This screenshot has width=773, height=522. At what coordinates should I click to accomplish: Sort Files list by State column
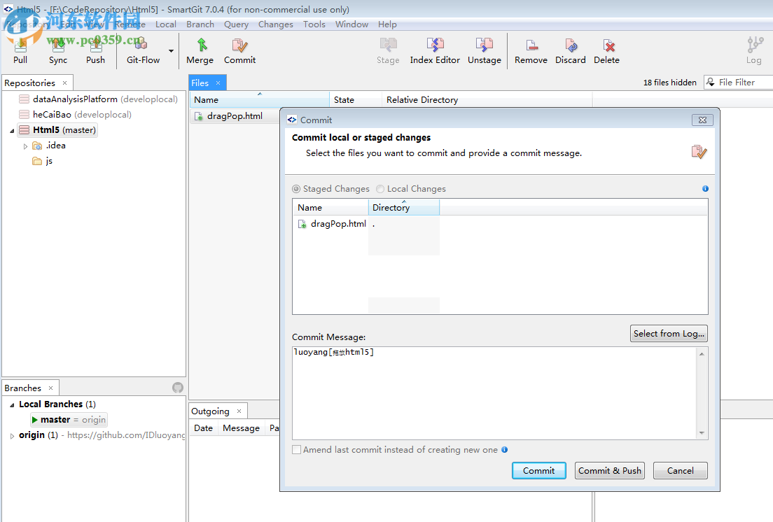point(356,99)
